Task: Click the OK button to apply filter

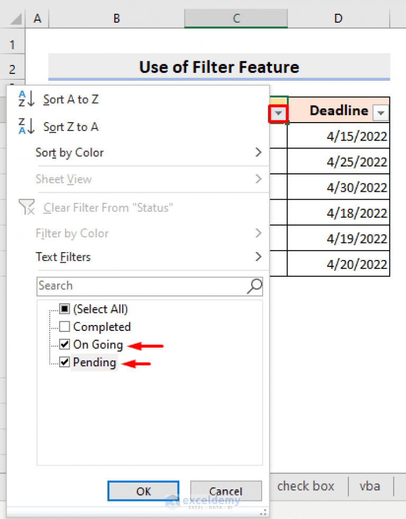Action: (143, 491)
